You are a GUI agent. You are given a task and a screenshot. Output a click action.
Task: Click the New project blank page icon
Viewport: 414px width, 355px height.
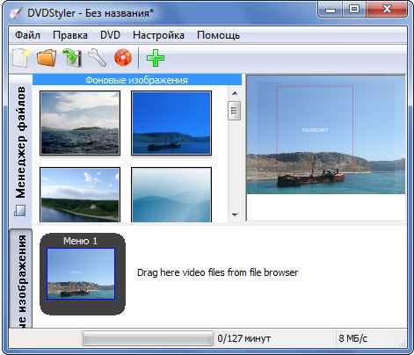tap(21, 58)
